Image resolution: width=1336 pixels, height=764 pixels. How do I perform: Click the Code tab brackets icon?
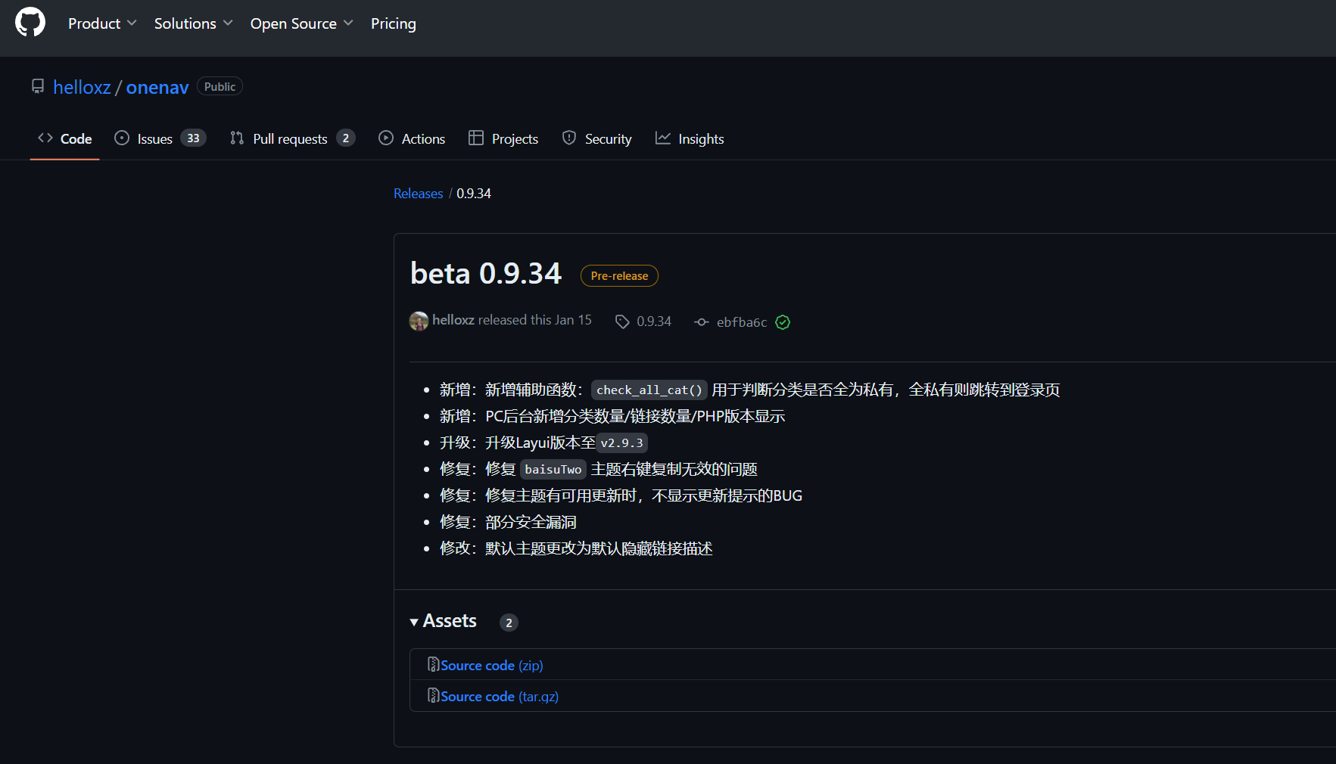coord(45,138)
